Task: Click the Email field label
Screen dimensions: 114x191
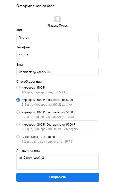Action: (x=20, y=65)
